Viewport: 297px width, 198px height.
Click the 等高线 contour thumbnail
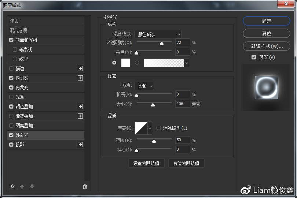[x=141, y=128]
